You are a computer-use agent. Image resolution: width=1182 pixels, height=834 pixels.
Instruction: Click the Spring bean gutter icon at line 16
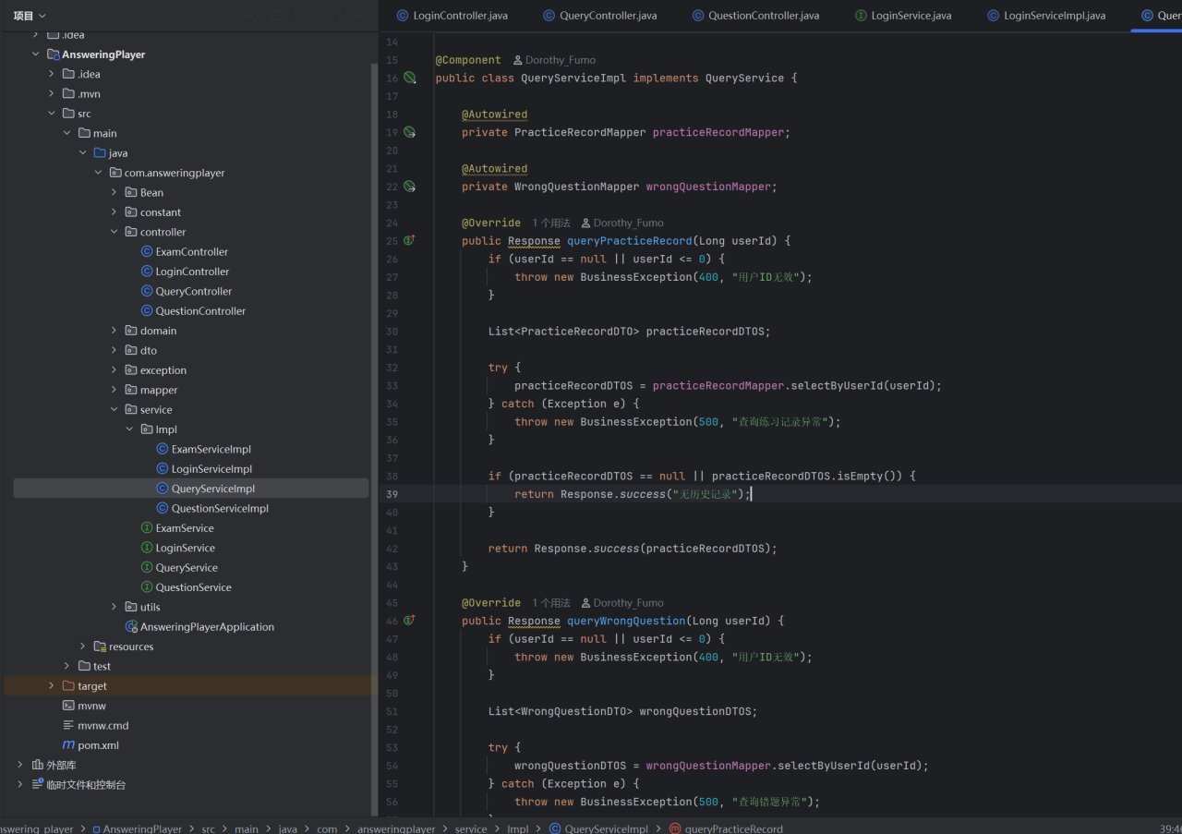tap(409, 79)
